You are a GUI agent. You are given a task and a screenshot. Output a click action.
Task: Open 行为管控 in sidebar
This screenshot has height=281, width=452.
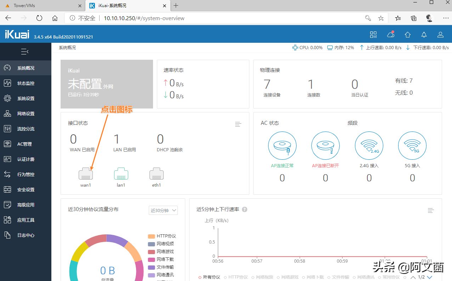tap(26, 174)
